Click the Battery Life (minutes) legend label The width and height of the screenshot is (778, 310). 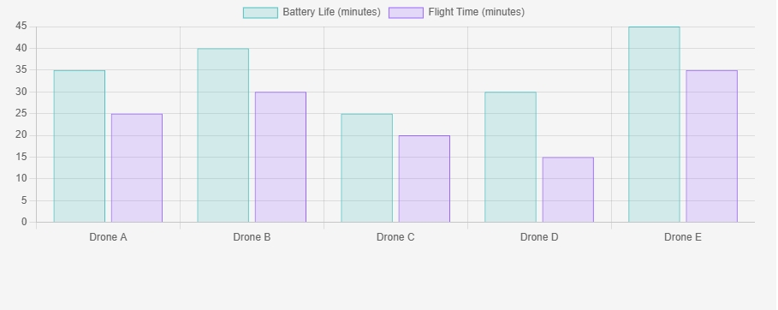coord(331,12)
